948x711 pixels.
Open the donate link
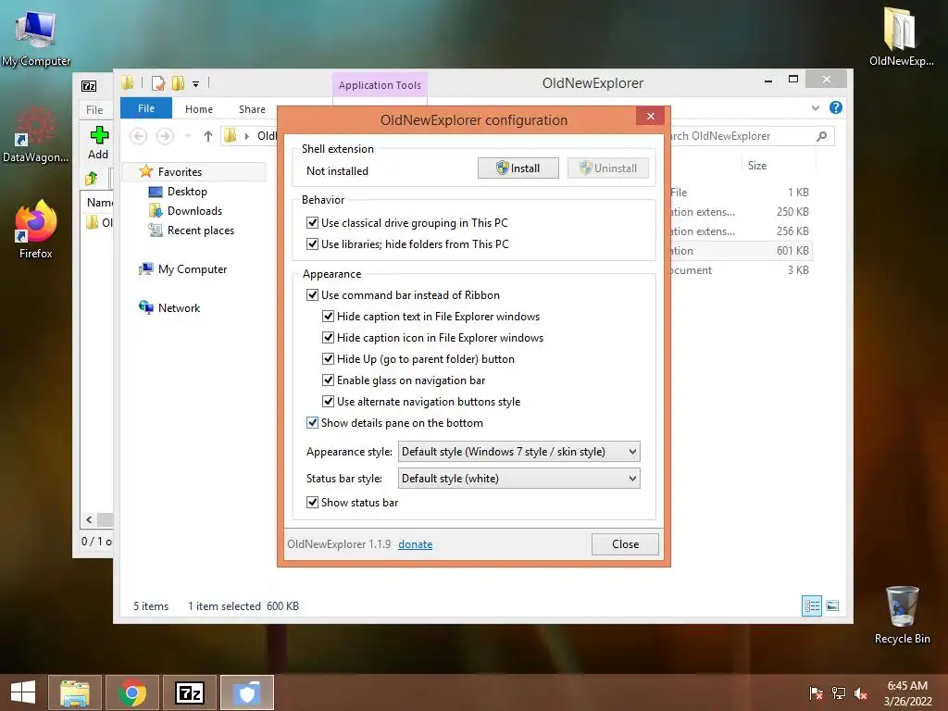[416, 544]
